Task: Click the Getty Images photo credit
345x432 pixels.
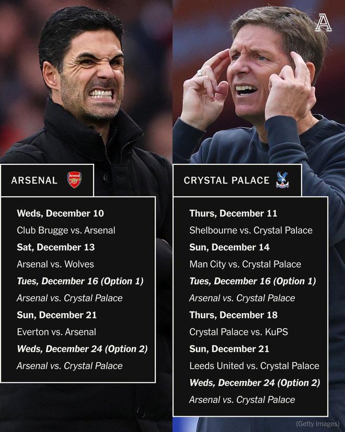Action: tap(317, 424)
